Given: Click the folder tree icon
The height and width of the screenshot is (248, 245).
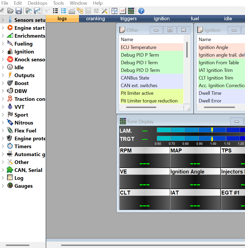Looking at the screenshot, I should (80, 11).
